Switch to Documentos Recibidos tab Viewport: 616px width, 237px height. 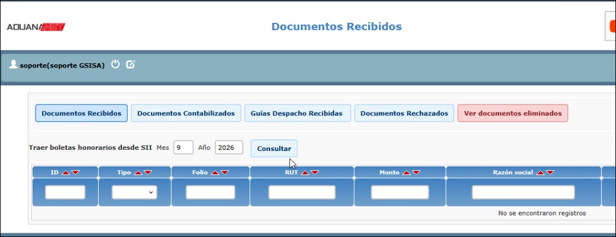tap(81, 113)
